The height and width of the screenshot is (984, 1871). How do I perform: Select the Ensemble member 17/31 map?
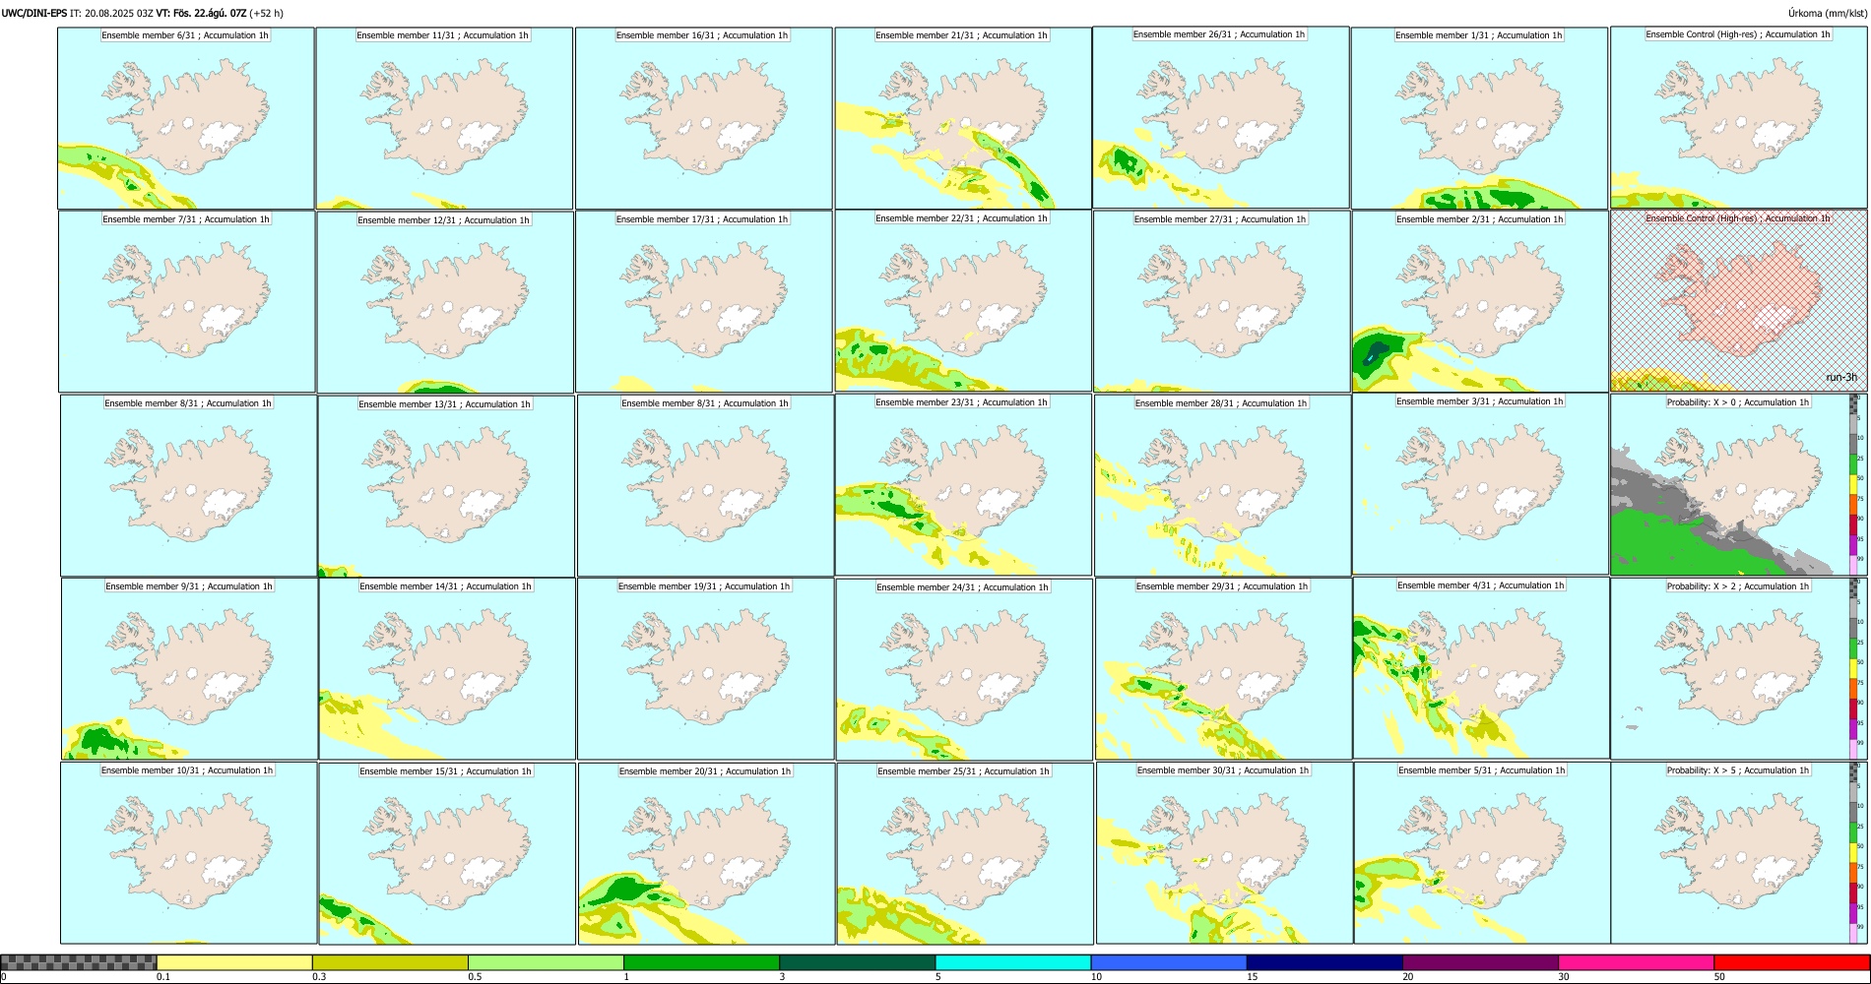[x=704, y=301]
